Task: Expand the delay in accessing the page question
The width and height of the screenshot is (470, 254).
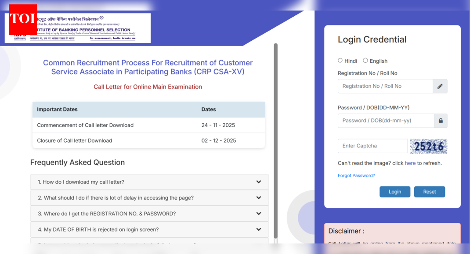Action: click(x=149, y=198)
